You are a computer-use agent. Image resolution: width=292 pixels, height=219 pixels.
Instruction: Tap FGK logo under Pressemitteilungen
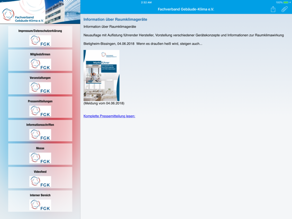click(40, 111)
